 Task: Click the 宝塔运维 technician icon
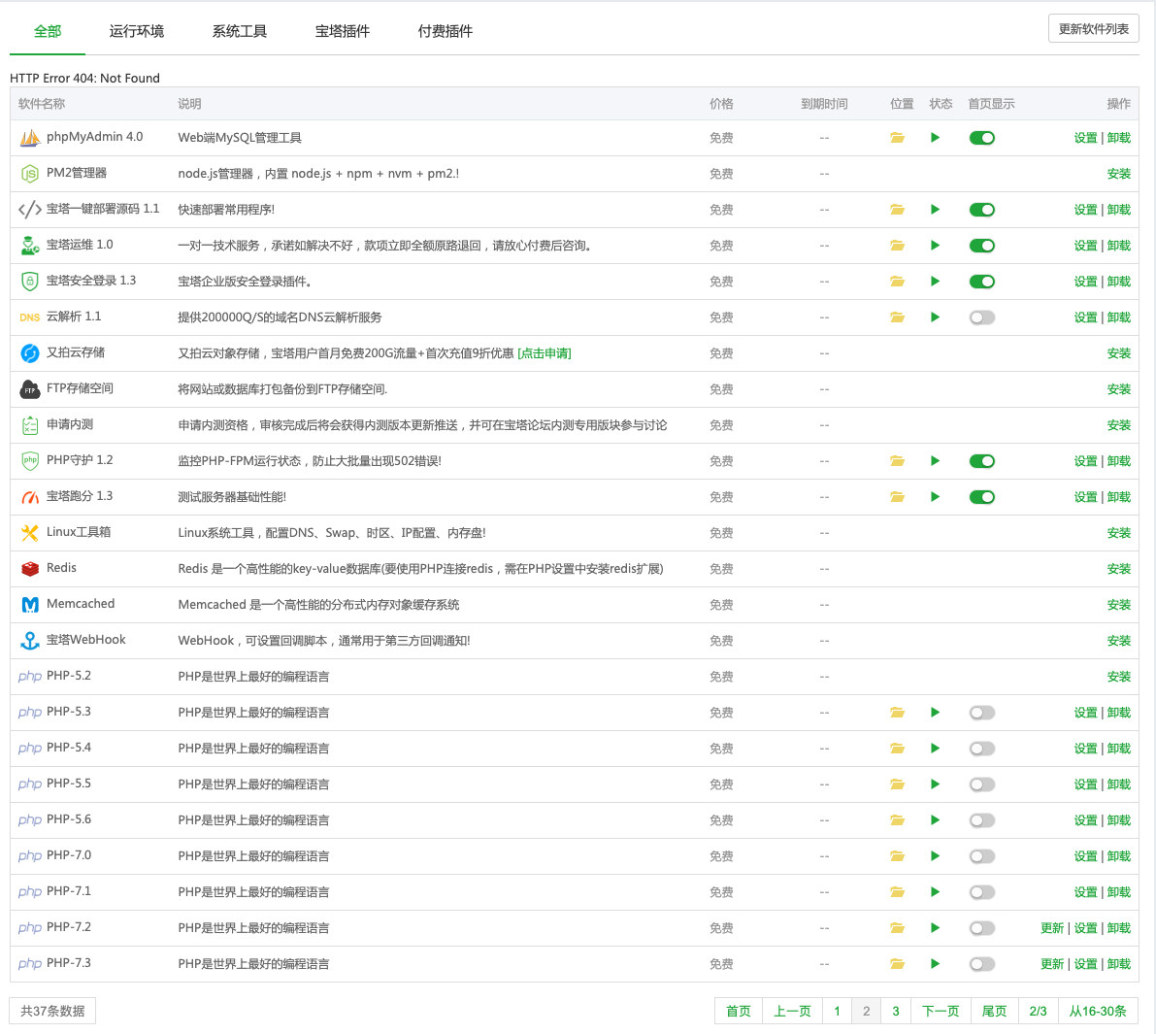[29, 246]
